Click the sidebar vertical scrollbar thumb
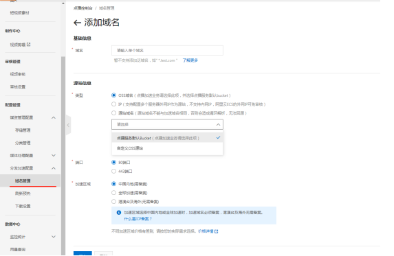This screenshot has height=256, width=394. [63, 156]
